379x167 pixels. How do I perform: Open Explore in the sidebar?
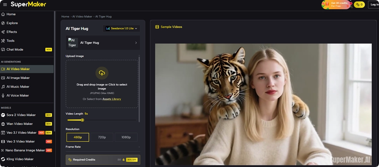click(26, 23)
